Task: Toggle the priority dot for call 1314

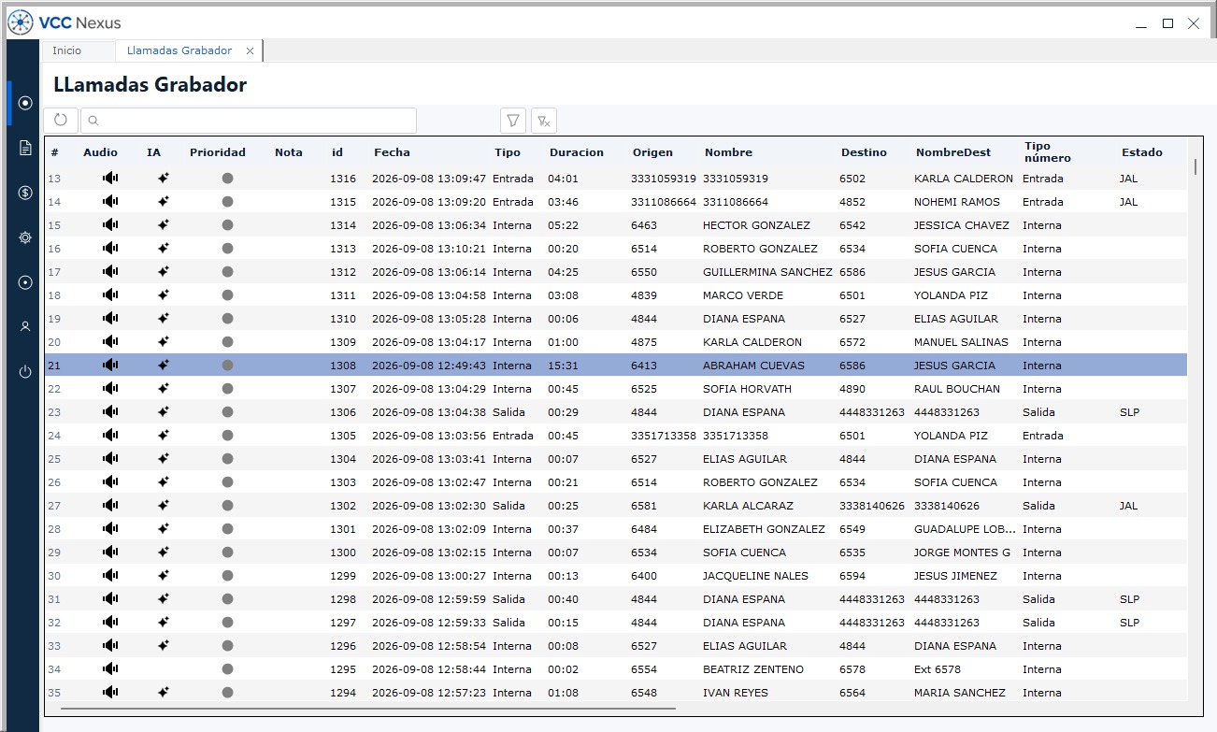Action: (x=227, y=225)
